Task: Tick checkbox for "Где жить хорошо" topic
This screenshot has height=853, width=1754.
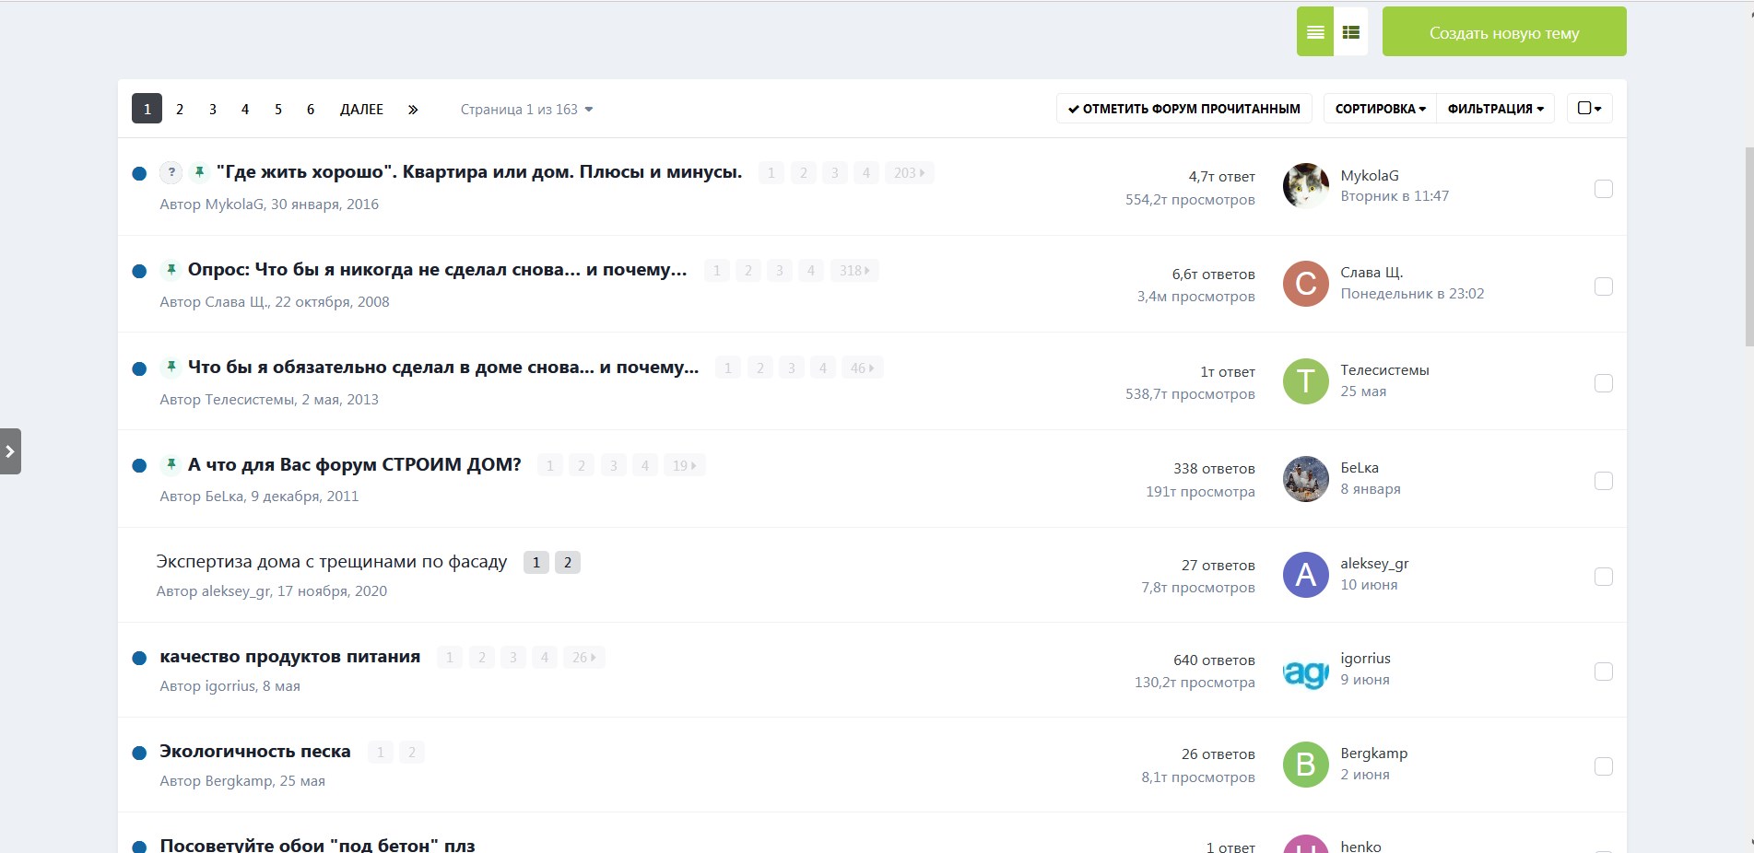Action: [x=1604, y=189]
